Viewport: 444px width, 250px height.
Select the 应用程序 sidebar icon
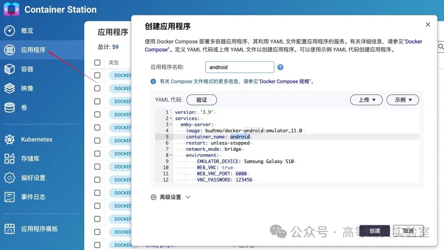(9, 50)
